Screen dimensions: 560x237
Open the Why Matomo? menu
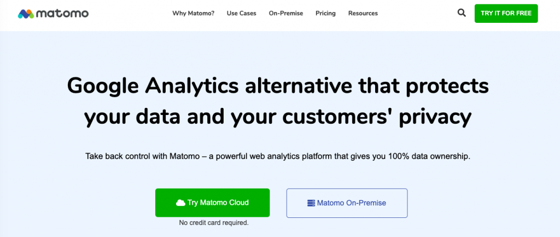pyautogui.click(x=193, y=13)
